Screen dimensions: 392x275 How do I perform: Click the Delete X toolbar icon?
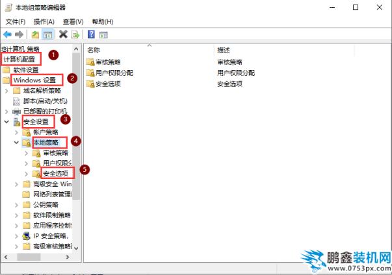[63, 34]
